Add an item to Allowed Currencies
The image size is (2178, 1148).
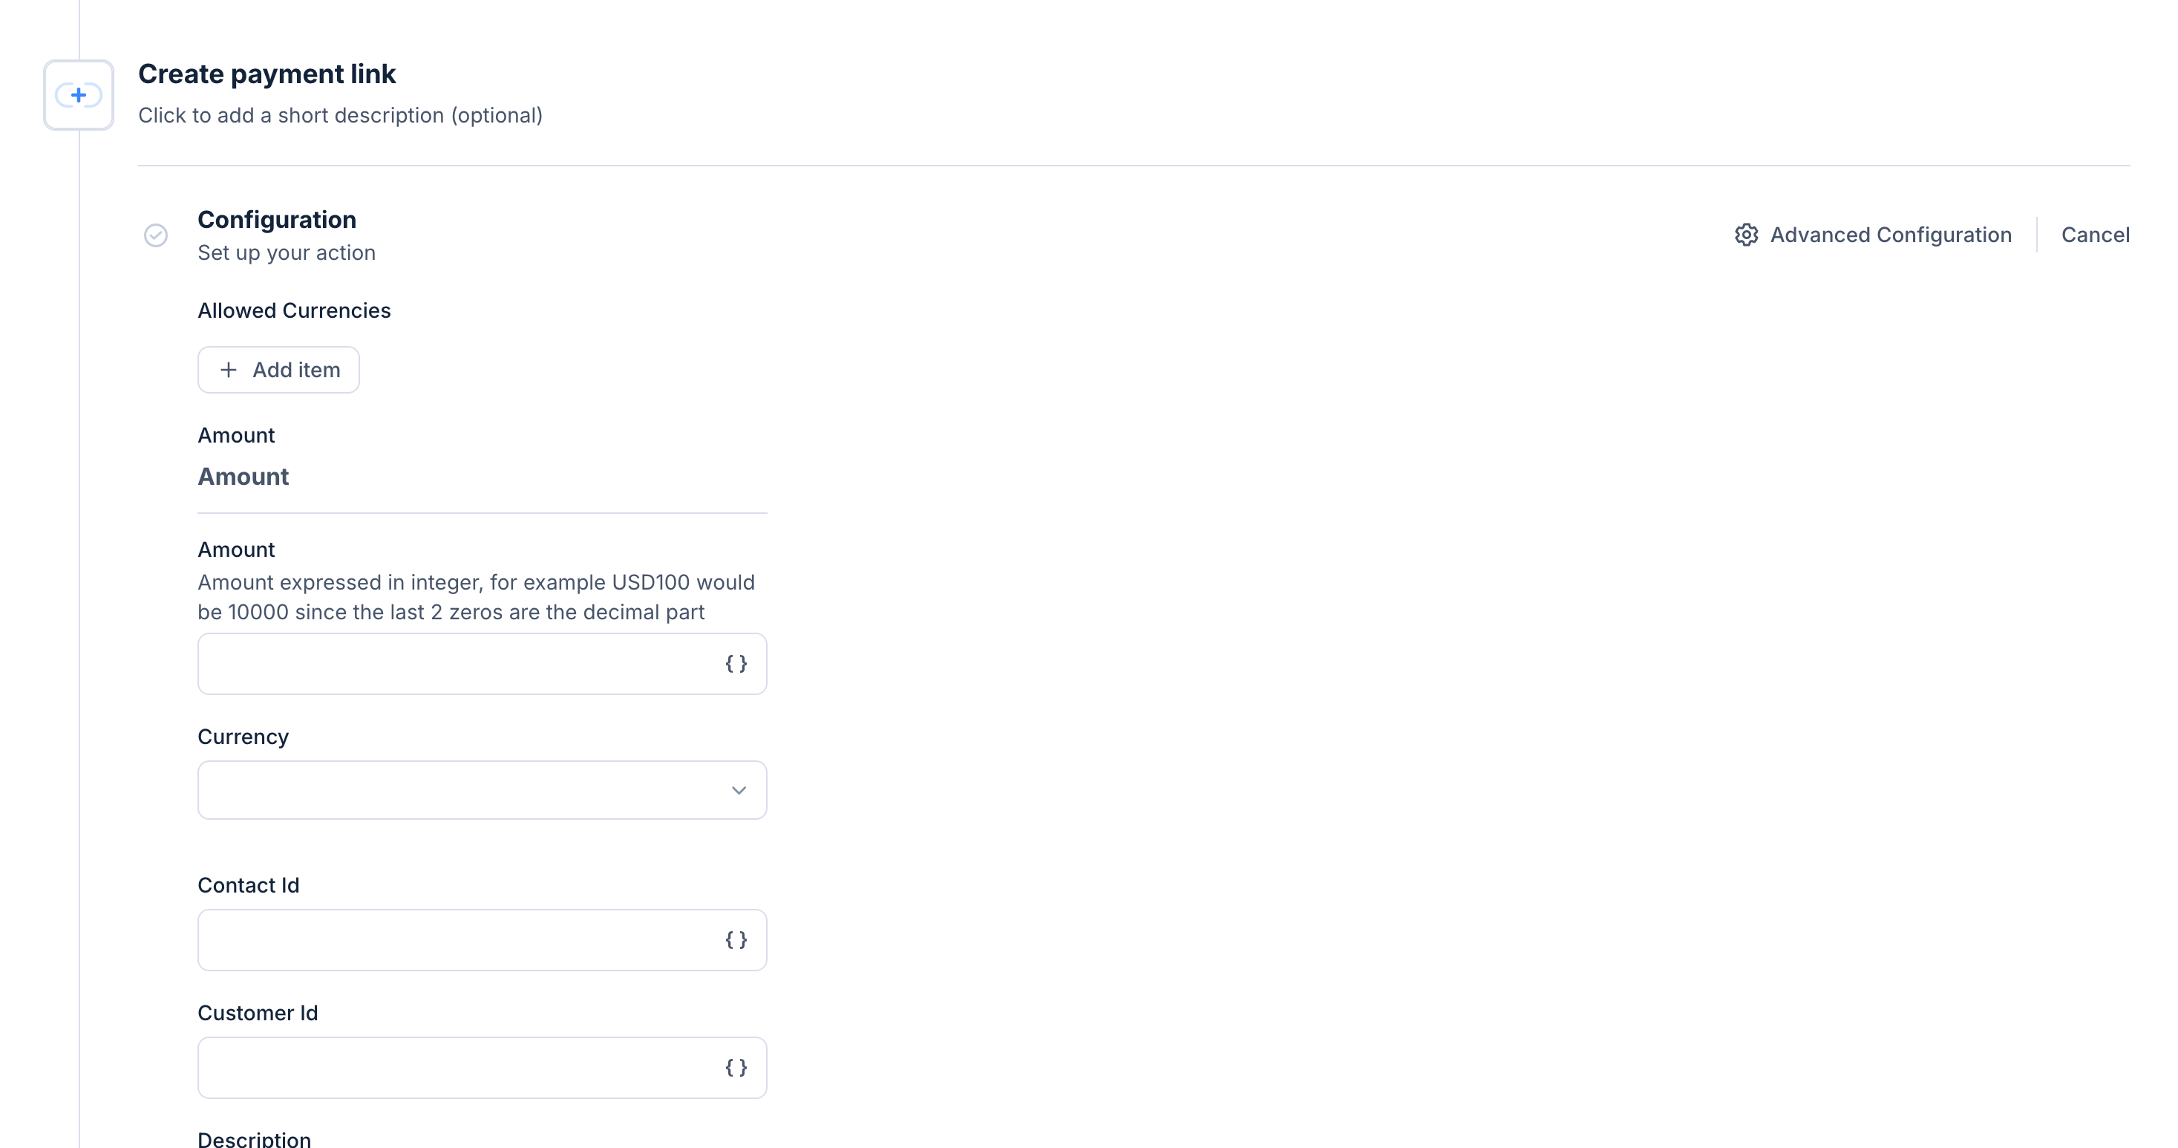coord(279,370)
